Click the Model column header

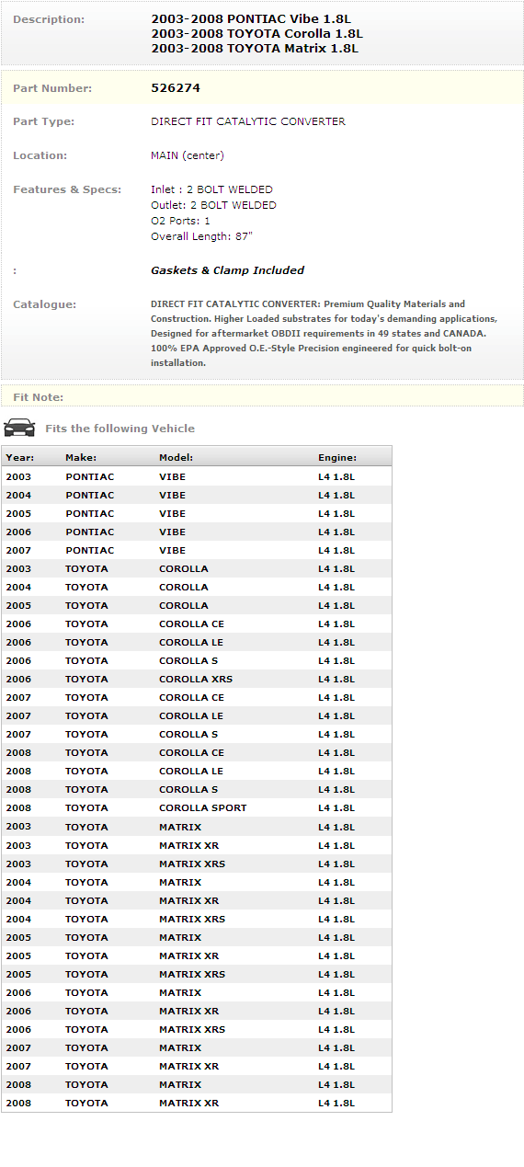[176, 457]
